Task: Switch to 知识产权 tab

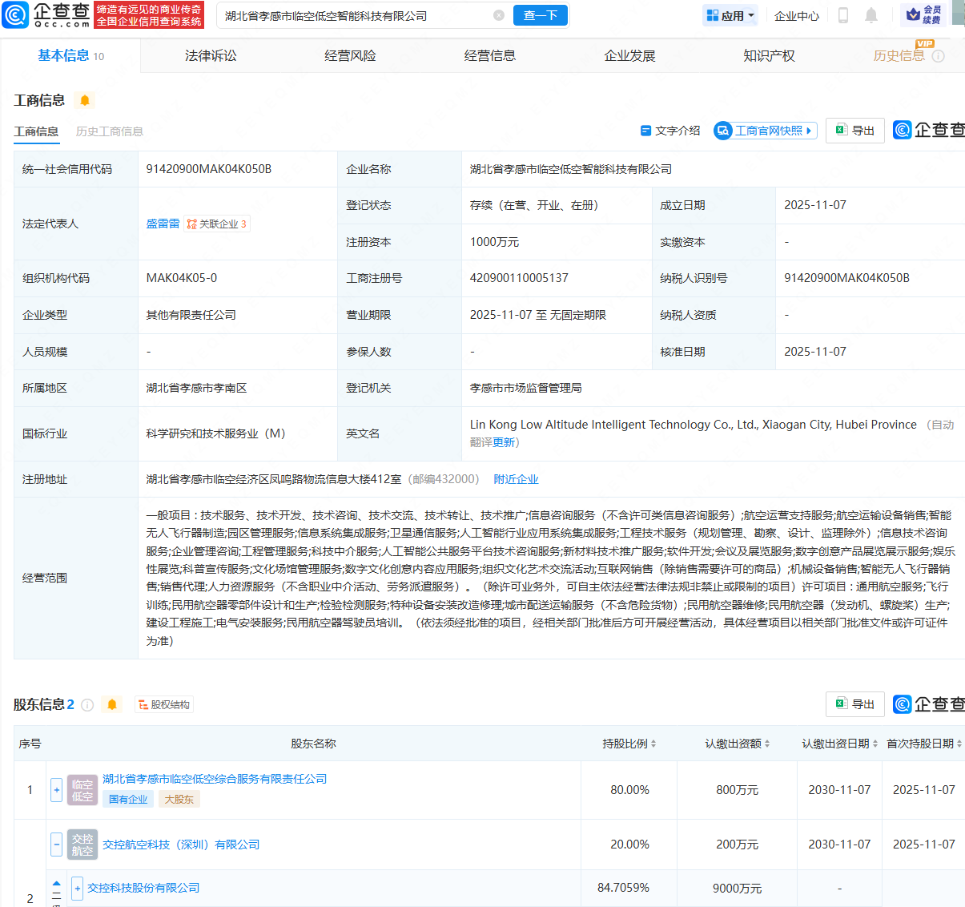Action: tap(768, 54)
